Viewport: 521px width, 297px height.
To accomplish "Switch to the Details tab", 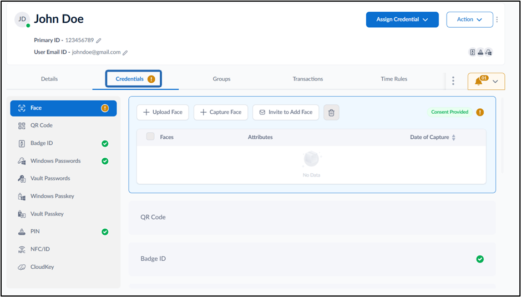I will tap(49, 79).
